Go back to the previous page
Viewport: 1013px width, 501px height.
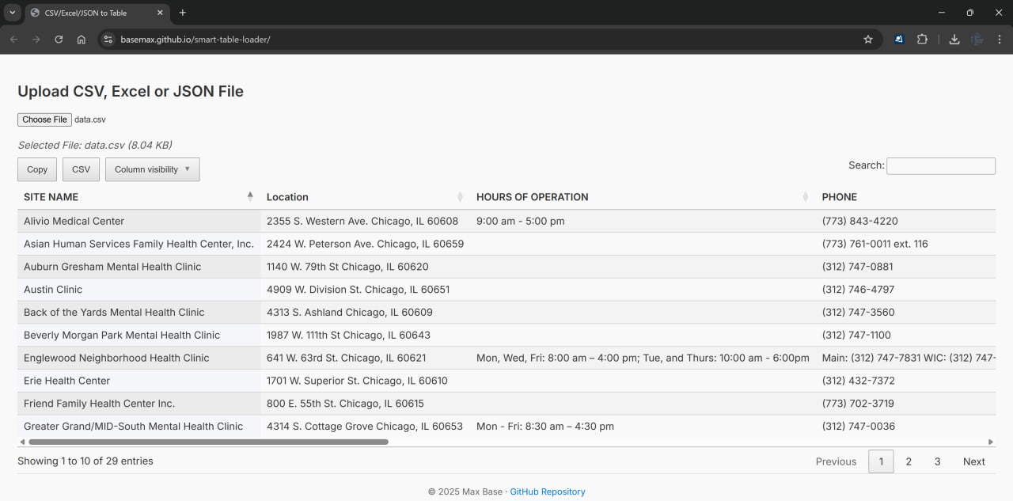(x=13, y=40)
